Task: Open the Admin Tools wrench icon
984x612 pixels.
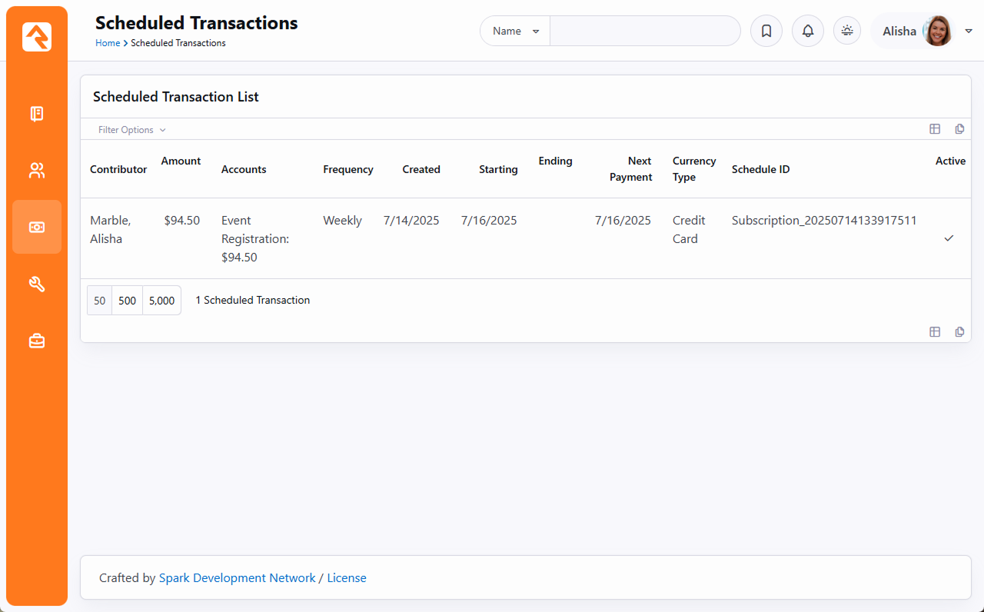Action: (37, 284)
